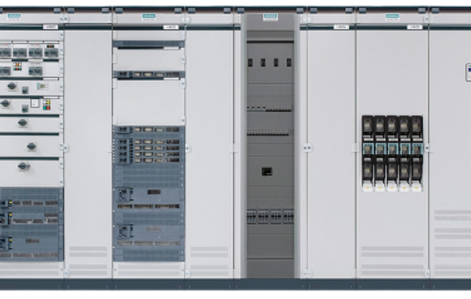Click the Siemens logo above the fuse switch cabinet
The width and height of the screenshot is (471, 299).
(x=392, y=17)
